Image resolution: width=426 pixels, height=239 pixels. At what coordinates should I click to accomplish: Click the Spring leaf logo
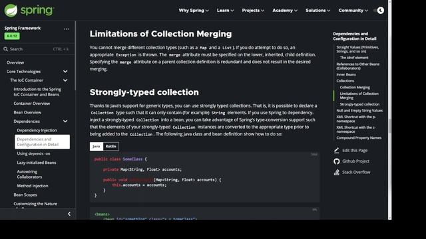coord(11,11)
